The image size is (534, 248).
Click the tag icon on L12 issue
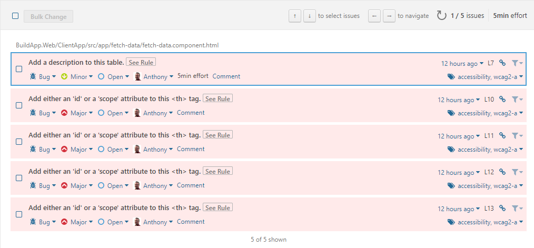tap(451, 186)
